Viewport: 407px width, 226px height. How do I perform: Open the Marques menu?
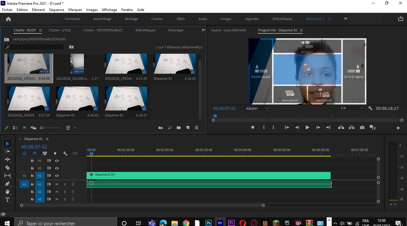pos(75,10)
